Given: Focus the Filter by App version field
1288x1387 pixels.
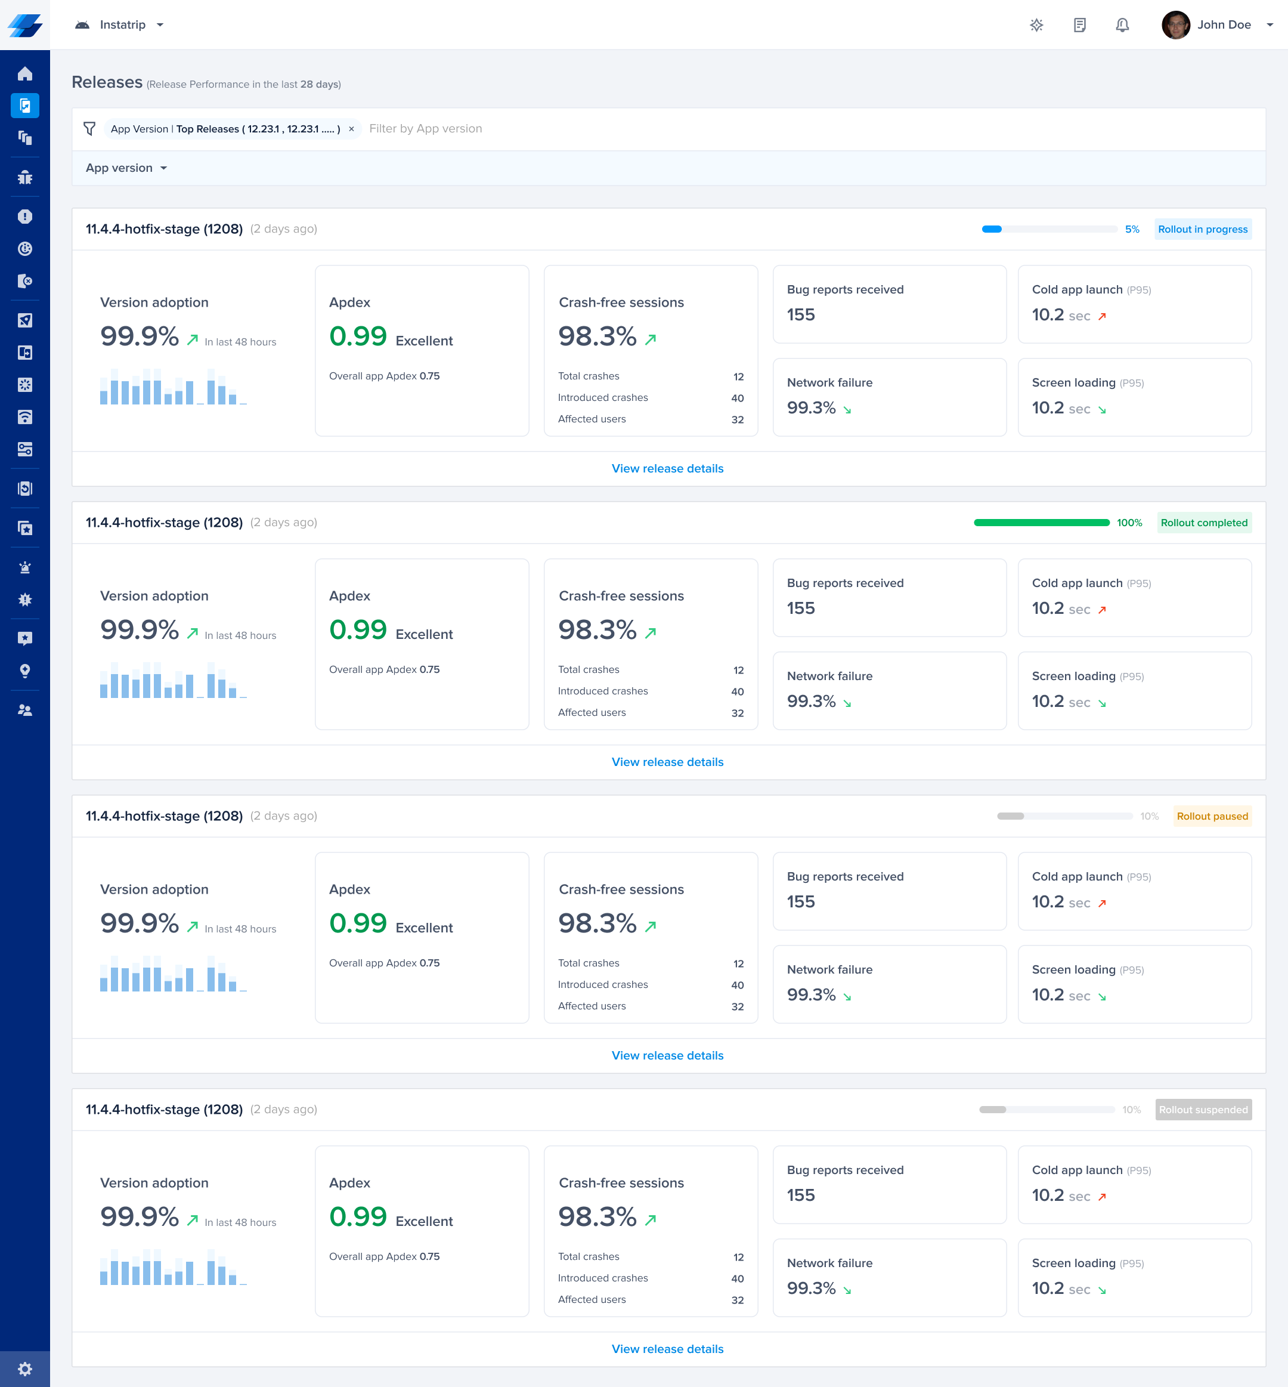Looking at the screenshot, I should 425,129.
